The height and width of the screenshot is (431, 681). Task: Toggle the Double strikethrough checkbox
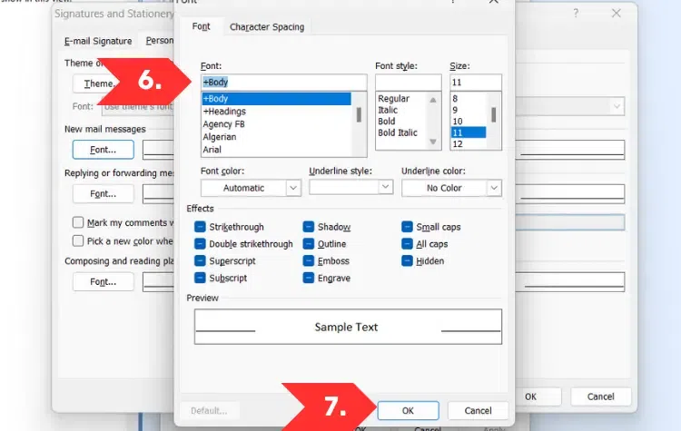click(x=200, y=244)
